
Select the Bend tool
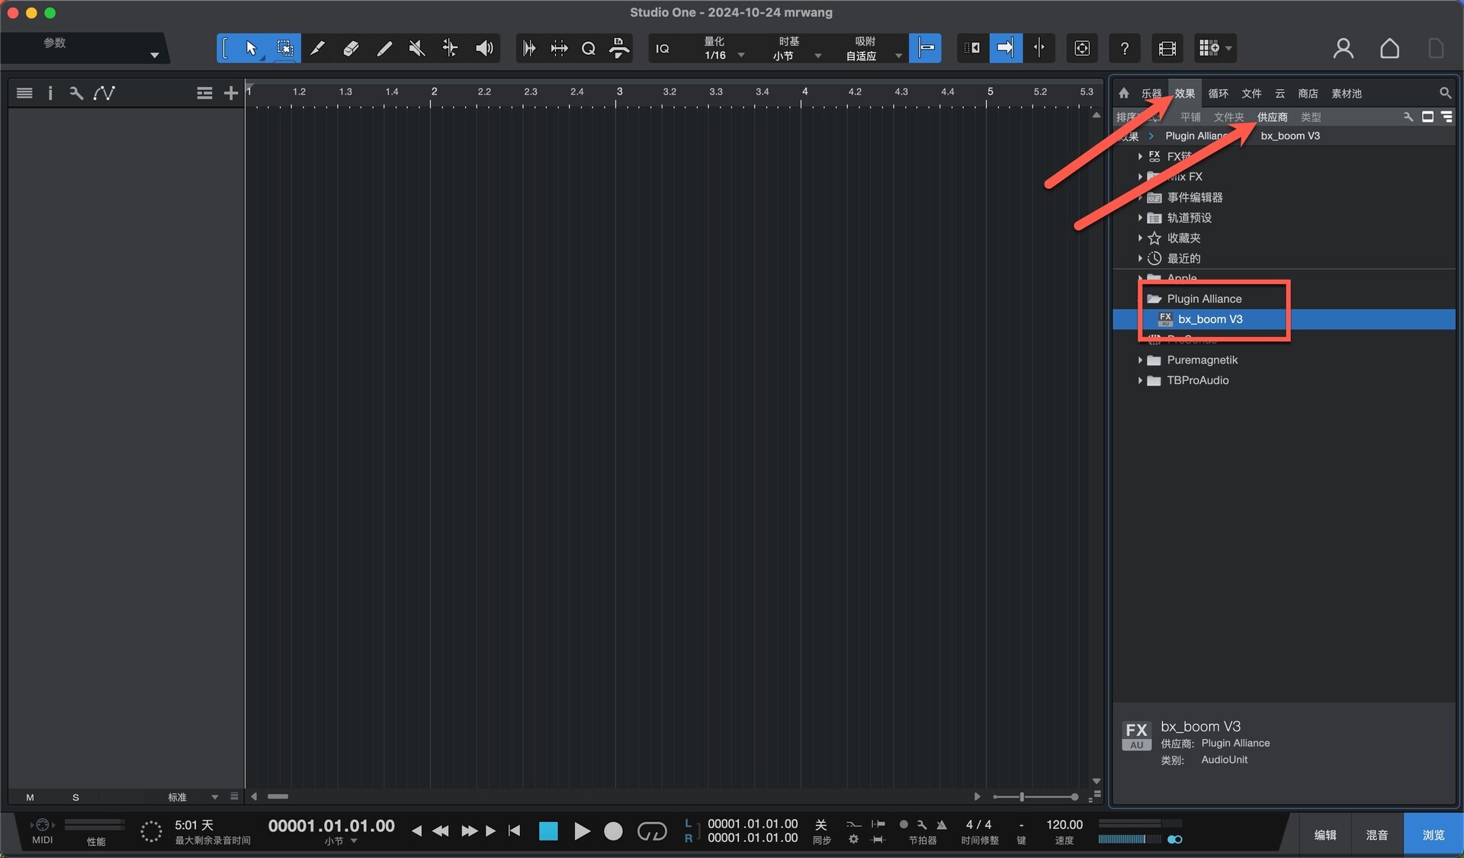tap(450, 48)
